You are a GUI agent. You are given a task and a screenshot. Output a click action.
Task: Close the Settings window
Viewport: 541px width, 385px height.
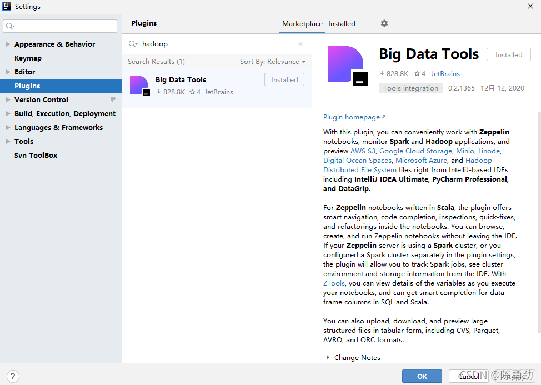(x=530, y=6)
